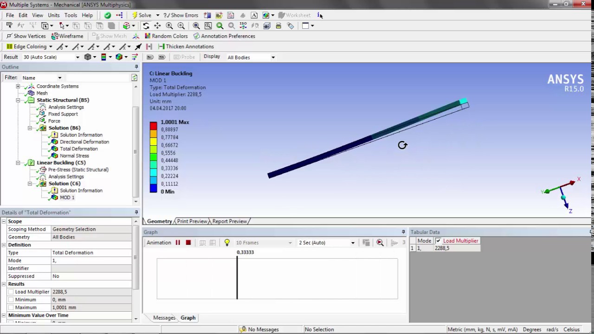Activate the Zoom in/out tool
This screenshot has width=594, height=334.
[x=169, y=26]
